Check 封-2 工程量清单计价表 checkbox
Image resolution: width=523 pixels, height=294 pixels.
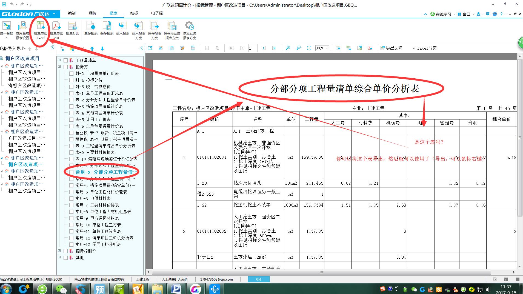coord(71,73)
